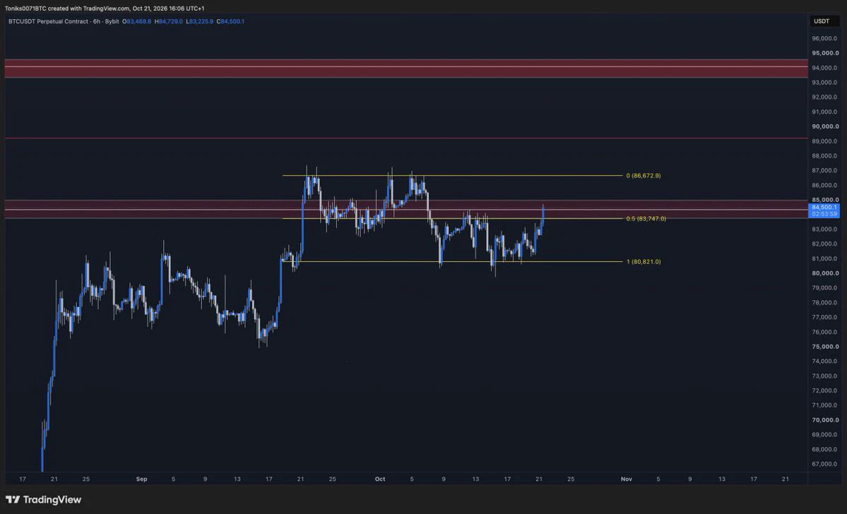Viewport: 847px width, 514px height.
Task: Click the 75,000.0 price axis label
Action: [825, 347]
